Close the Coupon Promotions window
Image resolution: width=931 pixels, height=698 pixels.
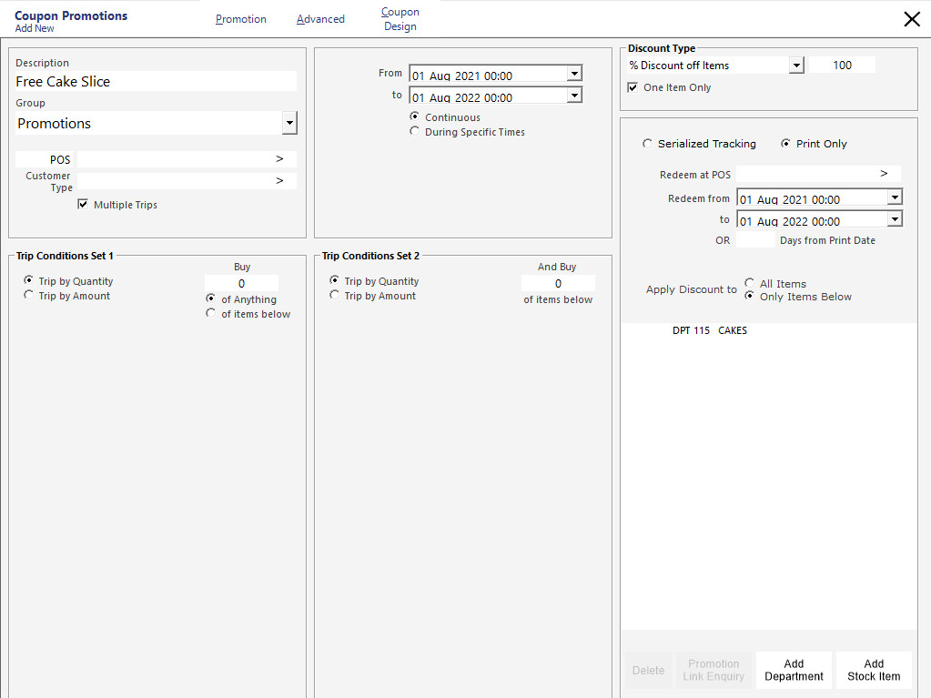tap(911, 19)
